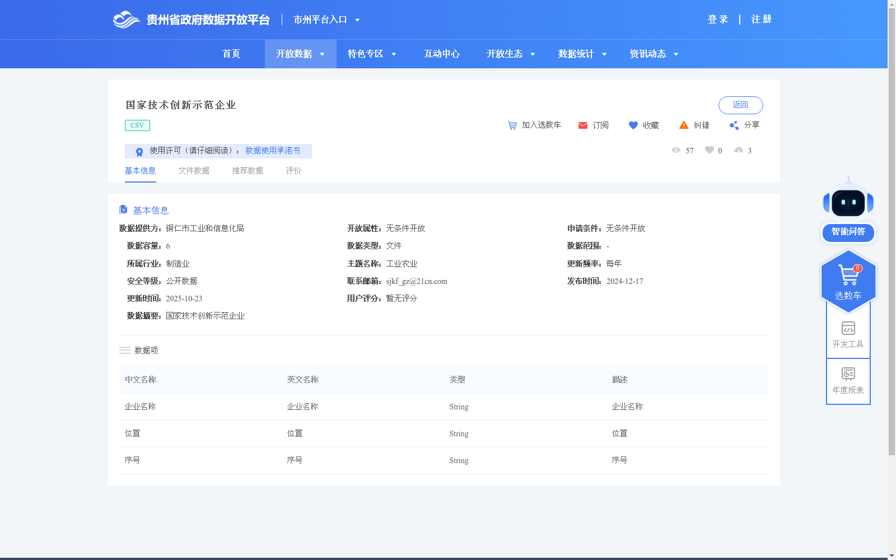Click 公开数据 security level value
The image size is (896, 560).
pos(182,281)
